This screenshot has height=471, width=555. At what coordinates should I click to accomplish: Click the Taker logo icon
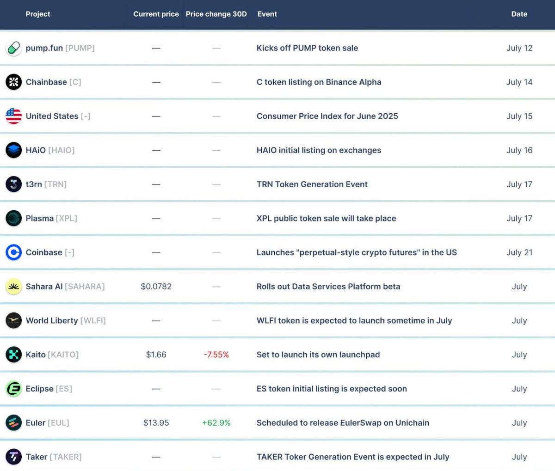click(14, 457)
